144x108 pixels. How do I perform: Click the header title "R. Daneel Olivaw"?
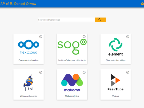(x=23, y=4)
